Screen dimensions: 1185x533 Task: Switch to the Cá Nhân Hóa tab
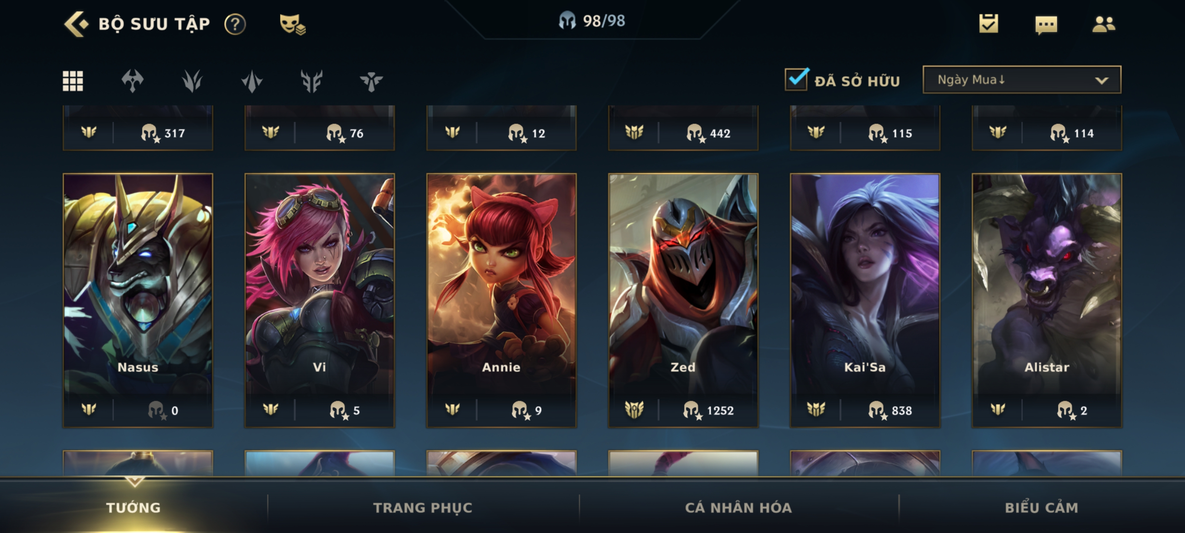(x=738, y=507)
